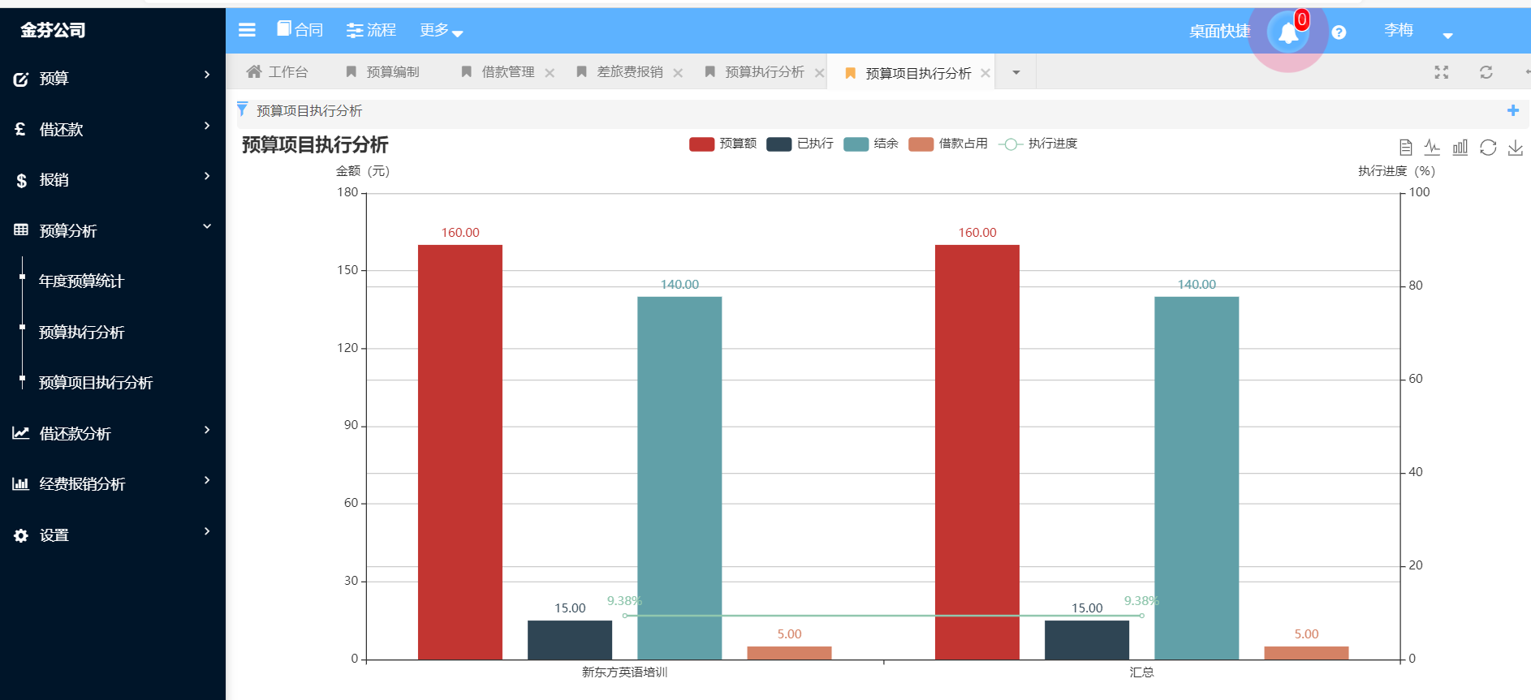The height and width of the screenshot is (700, 1531).
Task: Close the 差旅费报销 tab
Action: (678, 72)
